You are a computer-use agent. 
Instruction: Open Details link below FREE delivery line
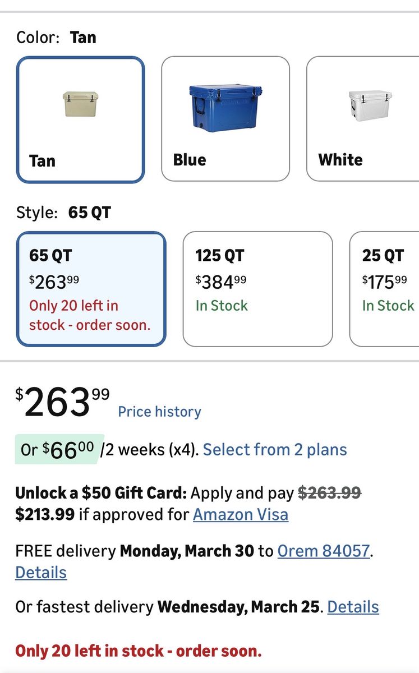pyautogui.click(x=41, y=573)
